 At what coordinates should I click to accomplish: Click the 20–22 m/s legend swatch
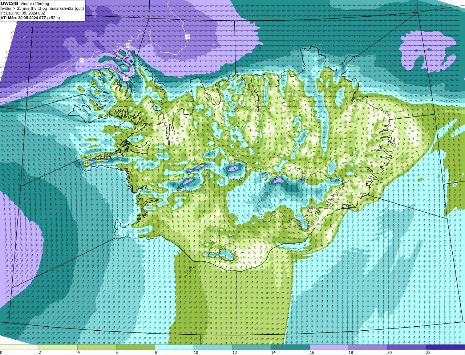[407, 347]
